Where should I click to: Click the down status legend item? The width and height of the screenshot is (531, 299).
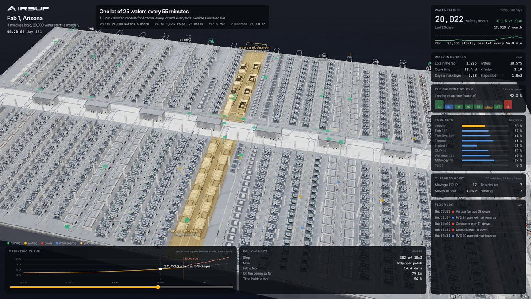click(x=47, y=243)
